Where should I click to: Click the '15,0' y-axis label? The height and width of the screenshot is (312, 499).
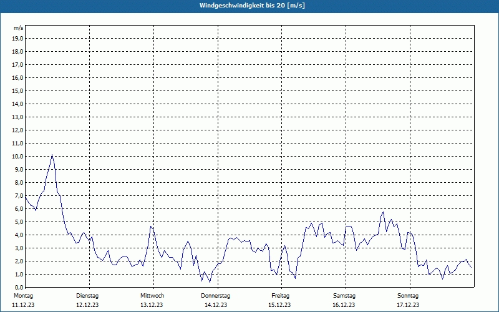[18, 90]
